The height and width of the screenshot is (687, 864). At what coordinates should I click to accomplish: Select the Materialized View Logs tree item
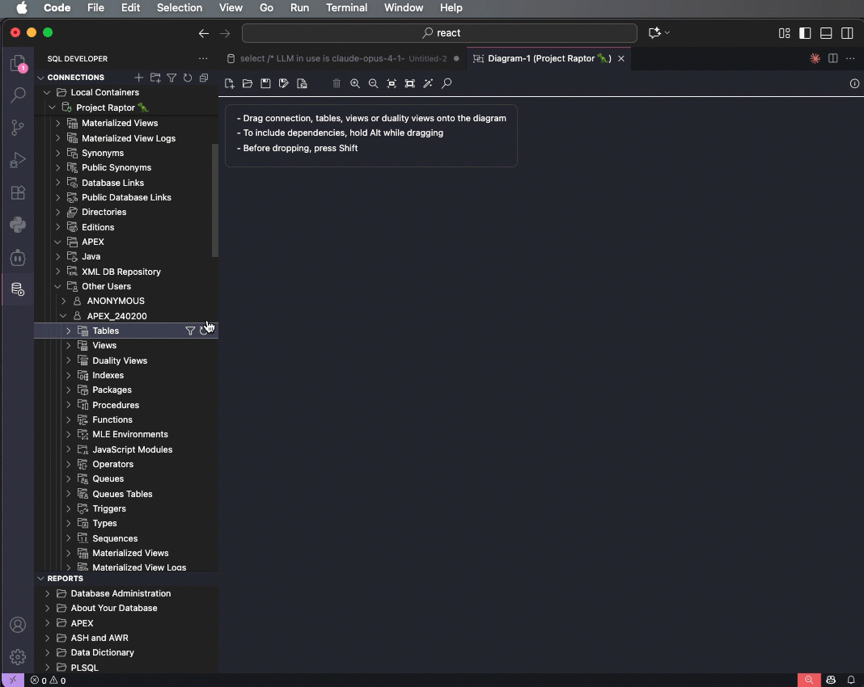pos(128,138)
